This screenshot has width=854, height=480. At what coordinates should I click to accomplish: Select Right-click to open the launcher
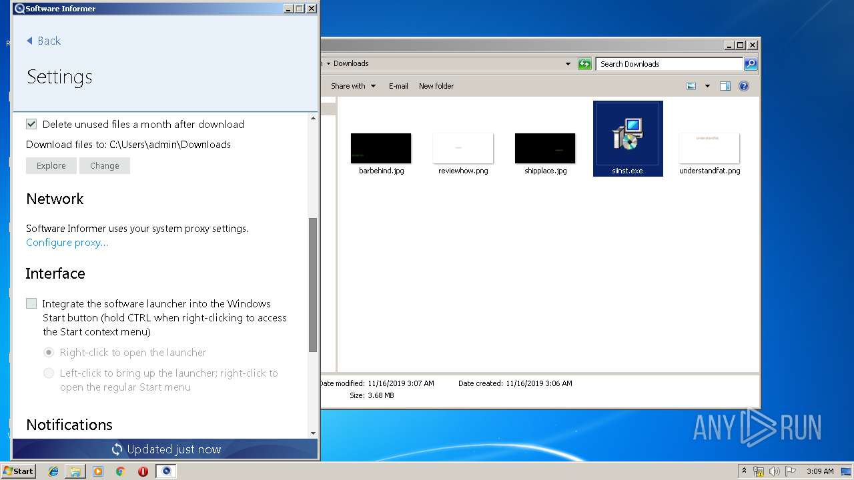pyautogui.click(x=49, y=352)
